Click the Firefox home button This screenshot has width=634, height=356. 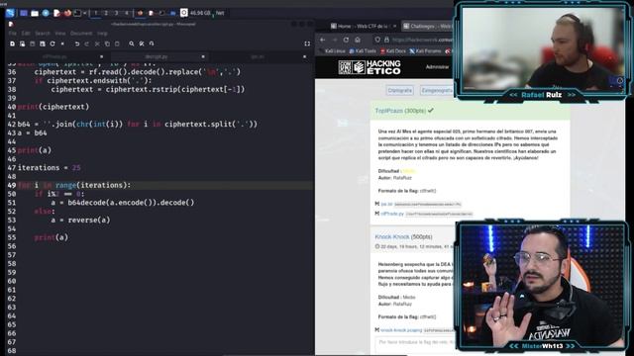(358, 40)
